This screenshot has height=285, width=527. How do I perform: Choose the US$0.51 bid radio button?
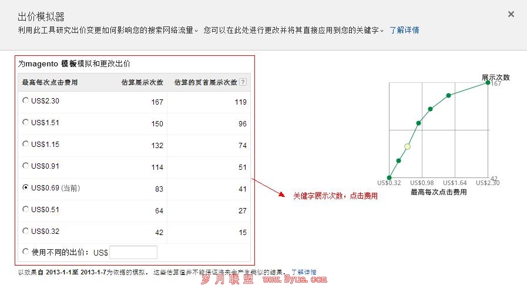click(x=25, y=209)
